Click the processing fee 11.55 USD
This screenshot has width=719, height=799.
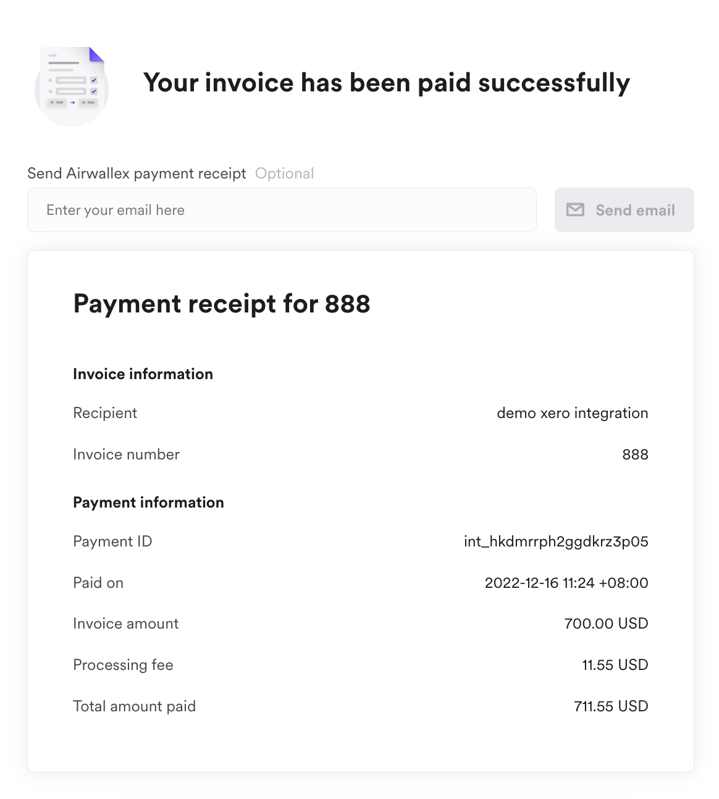click(615, 665)
